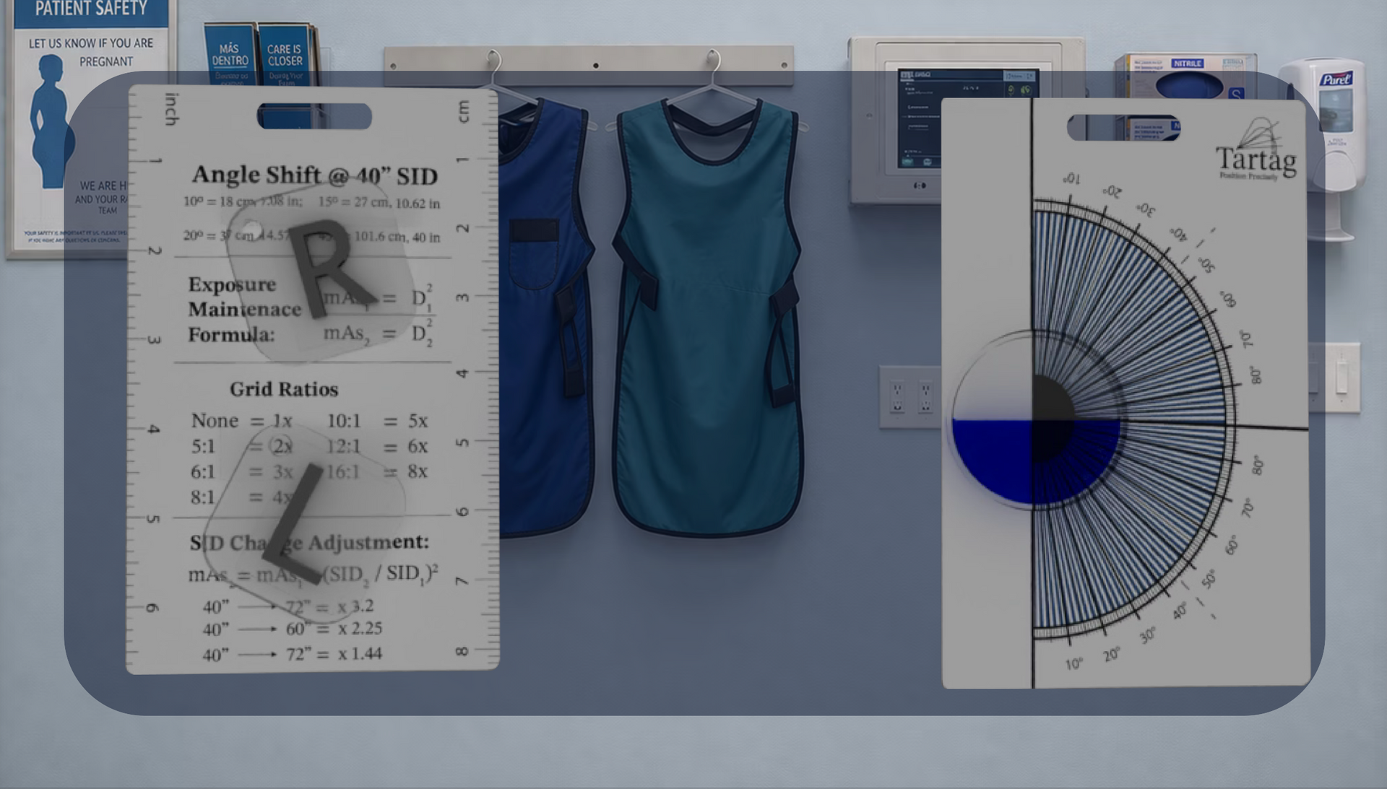1387x789 pixels.
Task: Click the "SID Change Adjustment:" heading
Action: coord(309,542)
